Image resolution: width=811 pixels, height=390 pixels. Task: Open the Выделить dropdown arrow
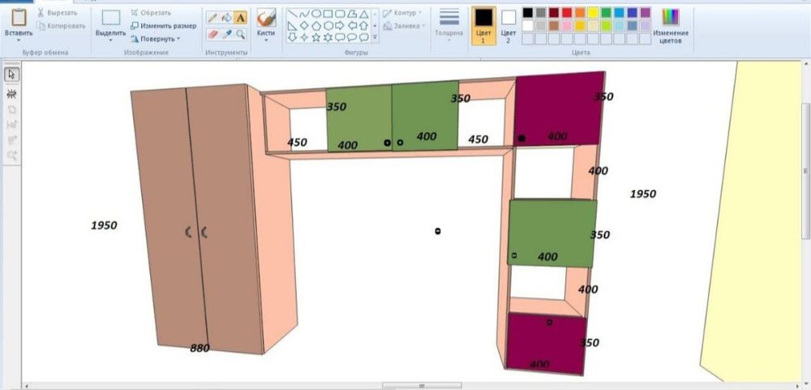pos(110,40)
